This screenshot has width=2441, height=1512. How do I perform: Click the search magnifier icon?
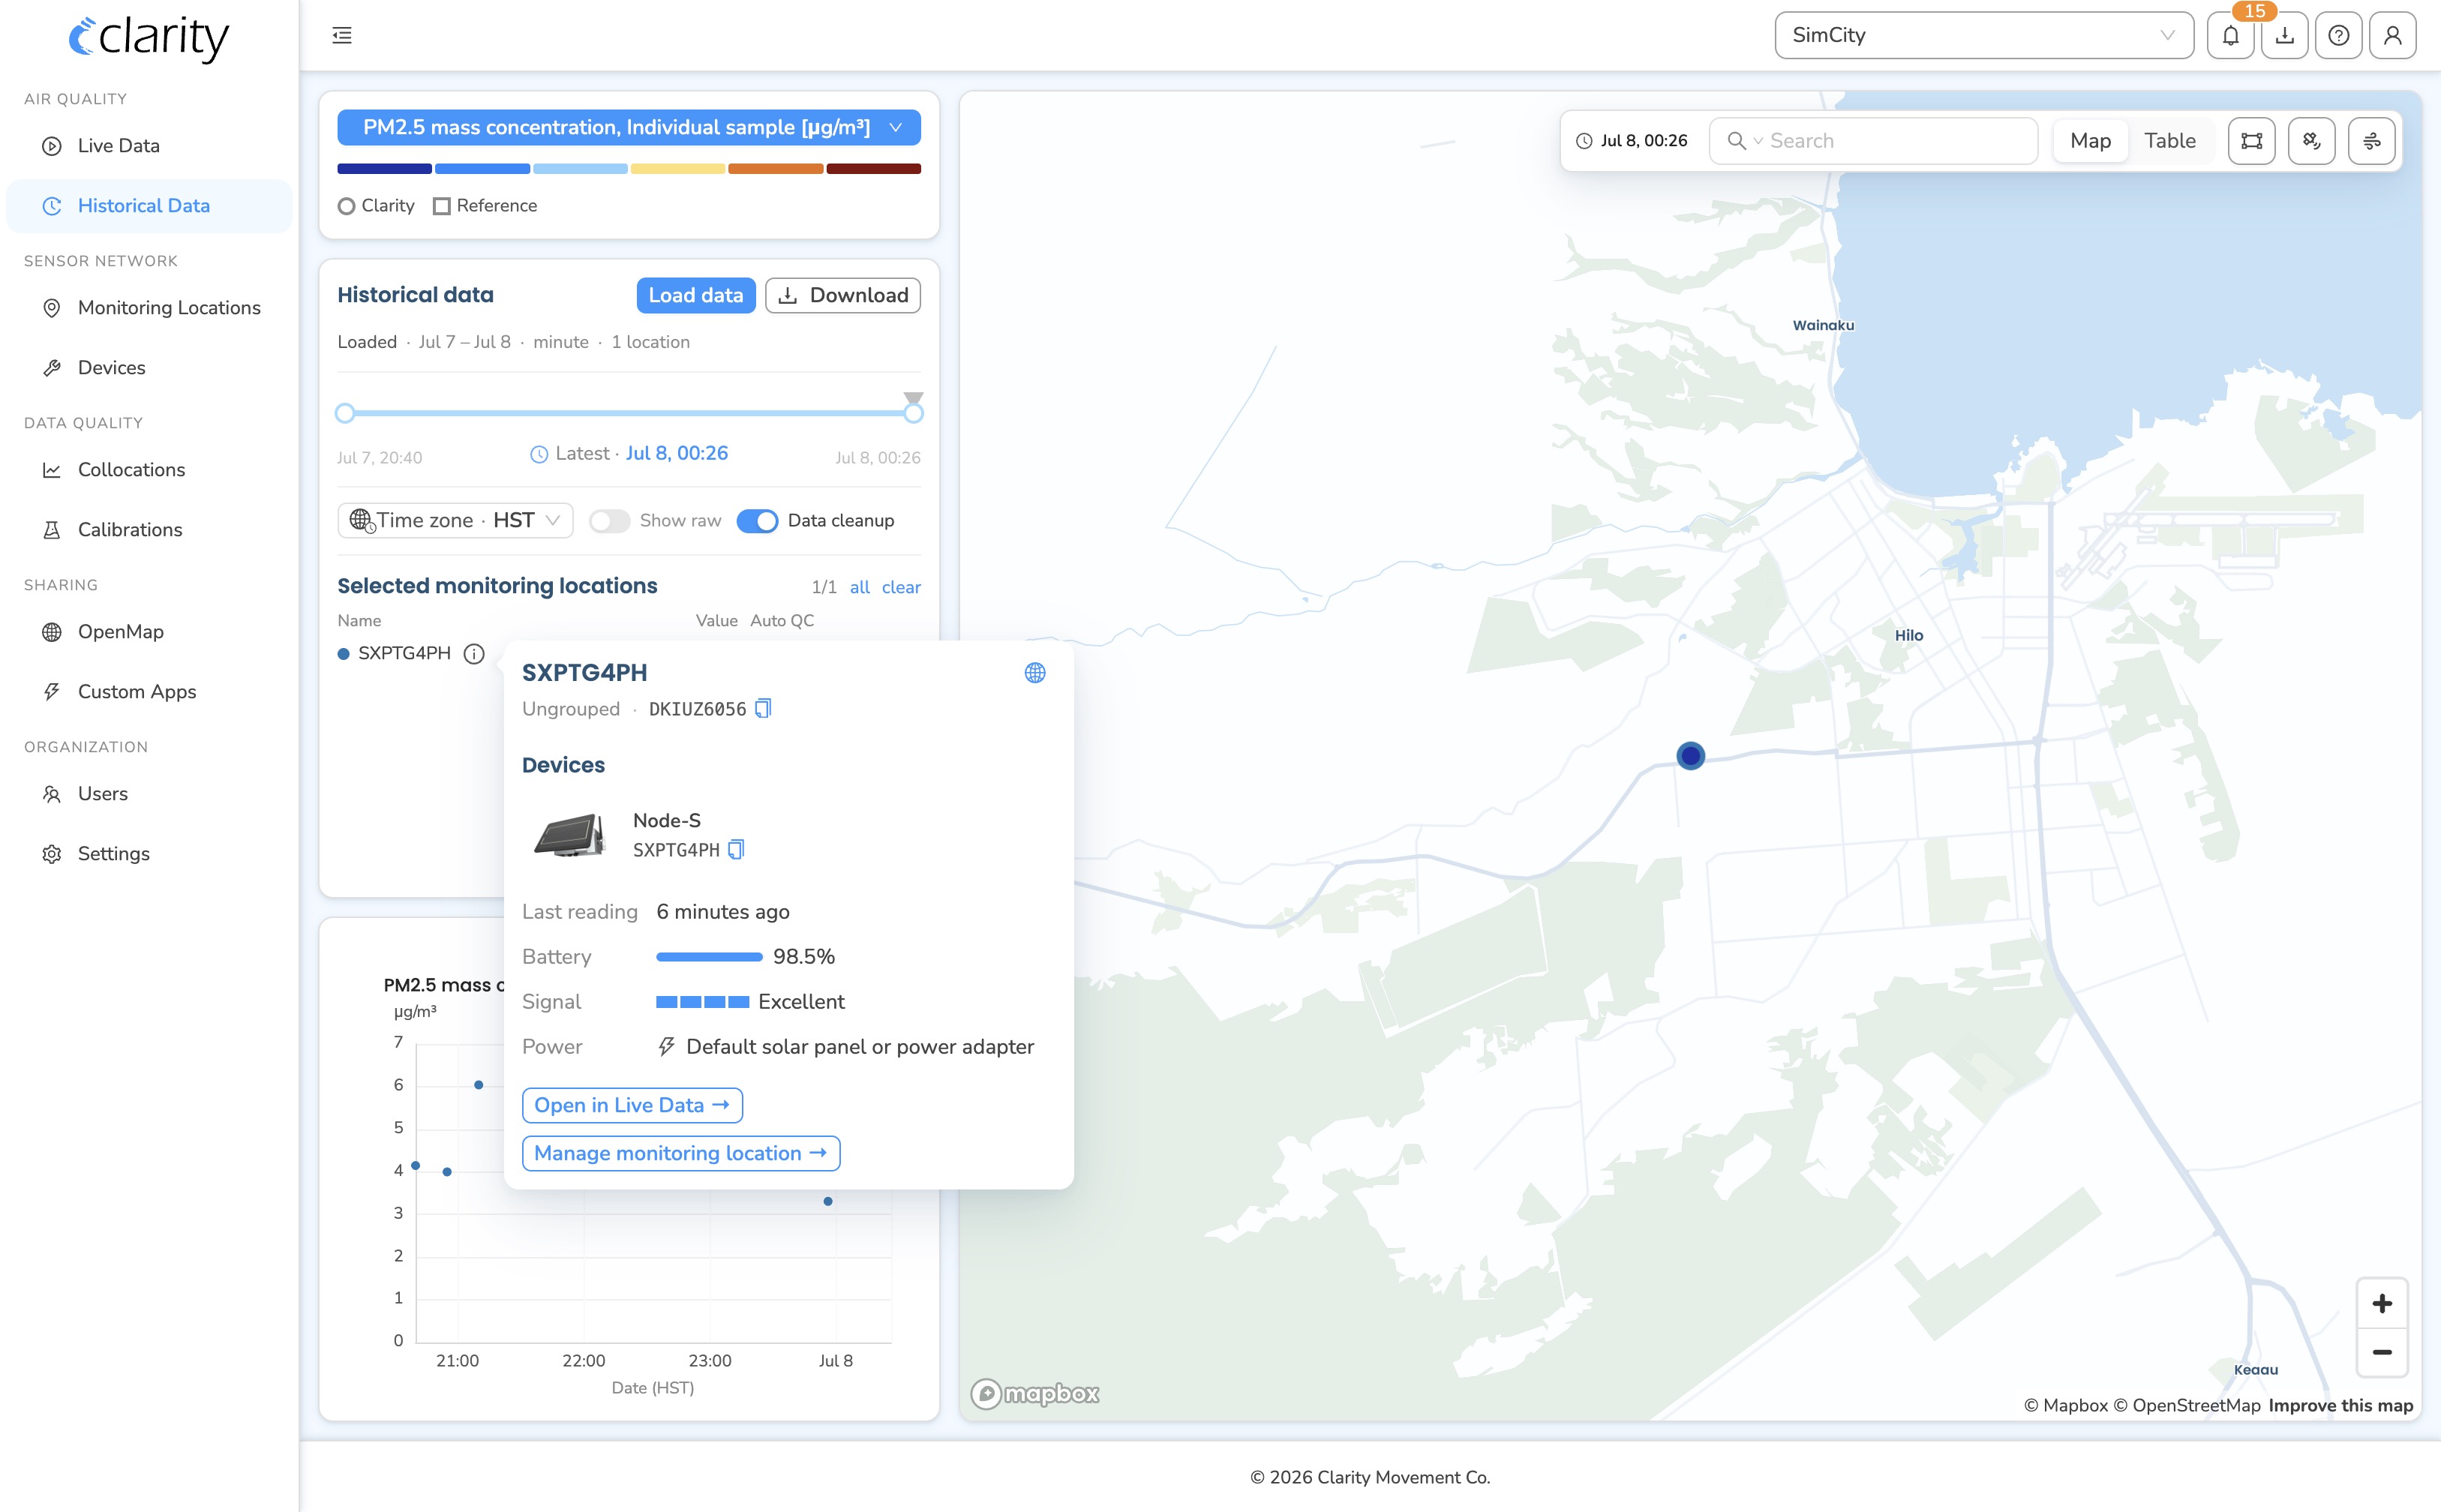click(x=1737, y=141)
